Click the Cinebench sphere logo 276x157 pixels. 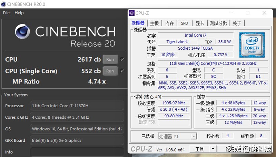22,31
